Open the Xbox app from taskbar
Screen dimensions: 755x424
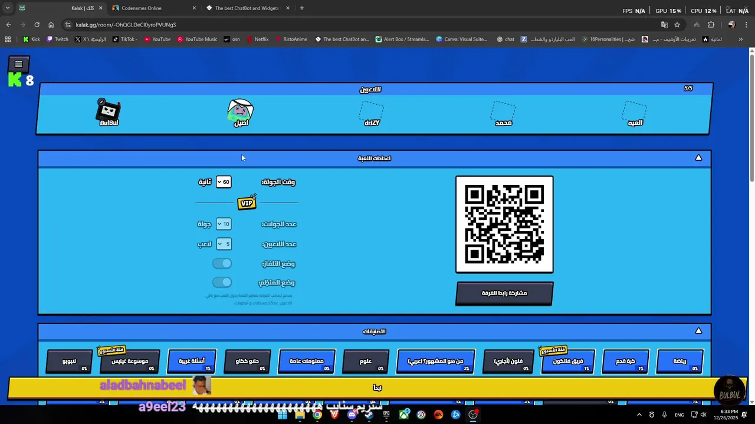(403, 415)
